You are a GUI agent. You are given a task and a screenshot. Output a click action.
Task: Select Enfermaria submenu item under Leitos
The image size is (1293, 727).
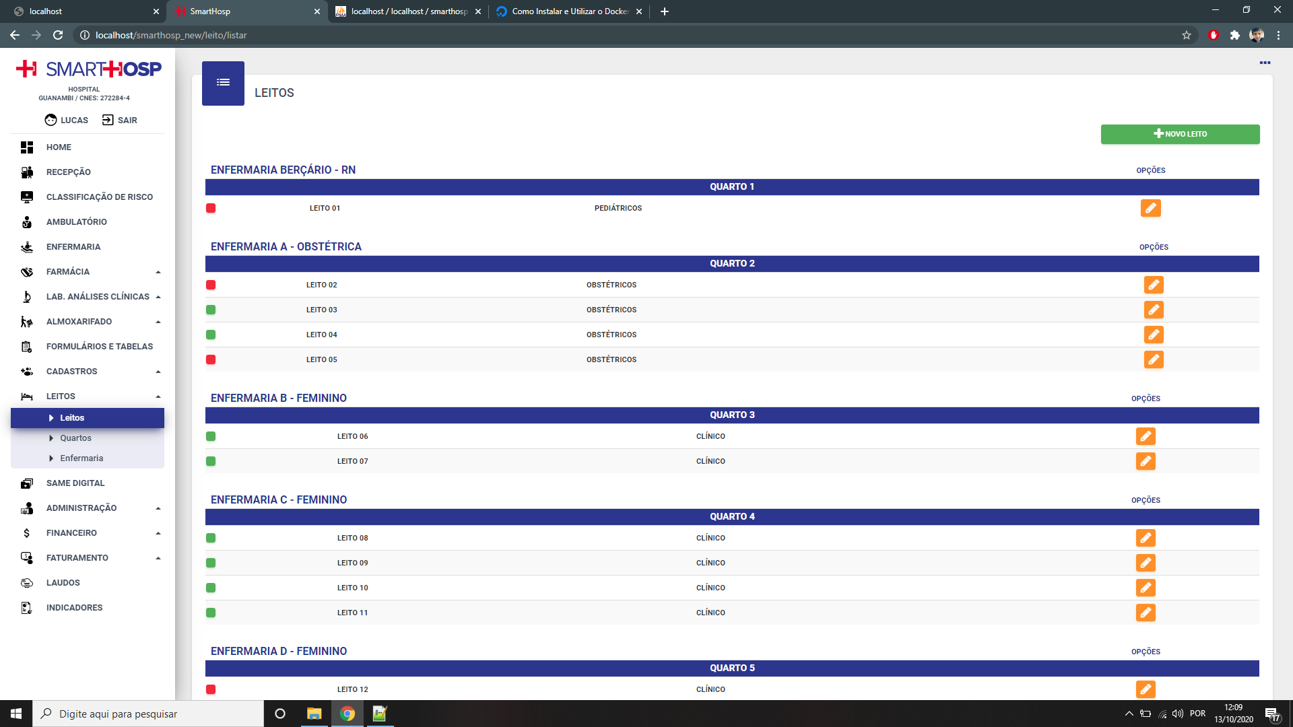(x=81, y=458)
